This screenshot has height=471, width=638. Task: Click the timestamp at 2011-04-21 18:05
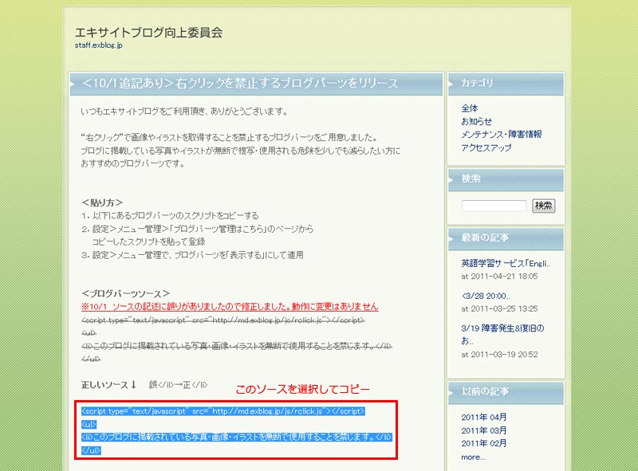click(x=499, y=277)
